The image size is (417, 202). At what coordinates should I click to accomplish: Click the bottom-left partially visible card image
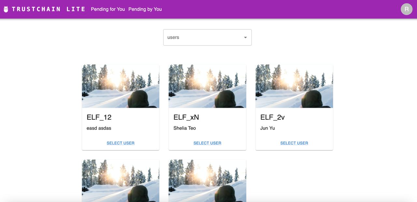tap(121, 181)
